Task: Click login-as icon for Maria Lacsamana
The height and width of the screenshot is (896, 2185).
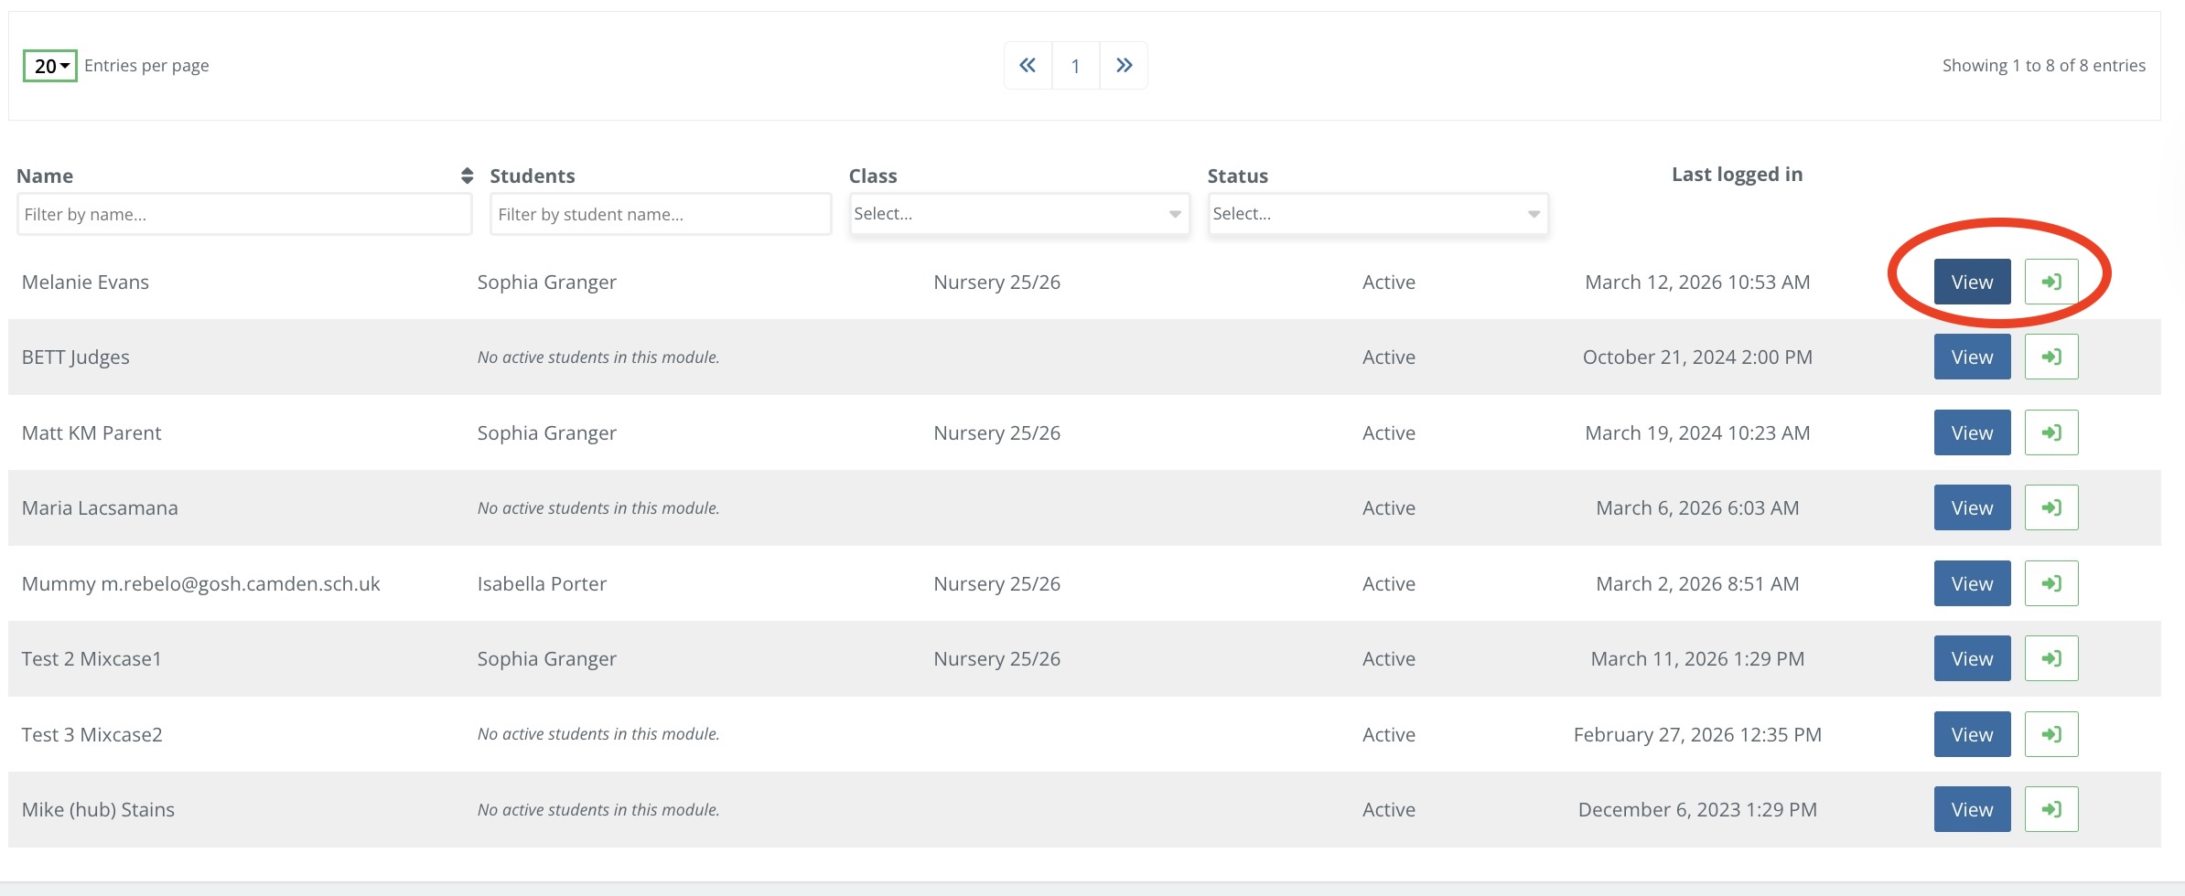Action: pyautogui.click(x=2050, y=507)
